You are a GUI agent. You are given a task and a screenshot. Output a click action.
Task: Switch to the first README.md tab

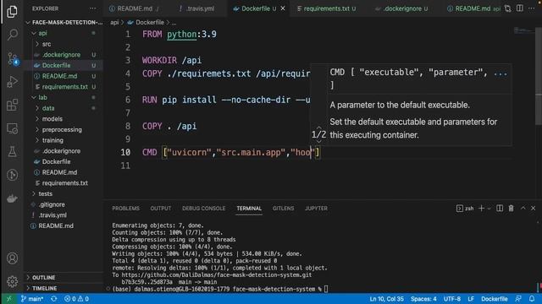[x=135, y=8]
